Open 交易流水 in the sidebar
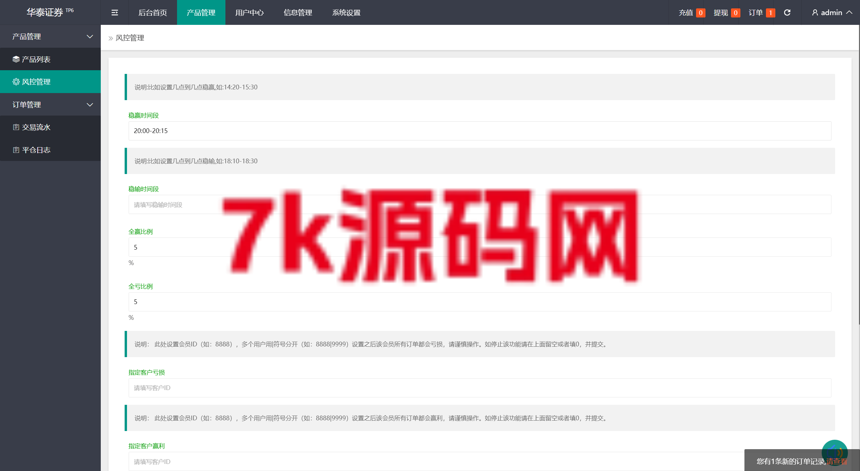The image size is (860, 471). click(50, 127)
